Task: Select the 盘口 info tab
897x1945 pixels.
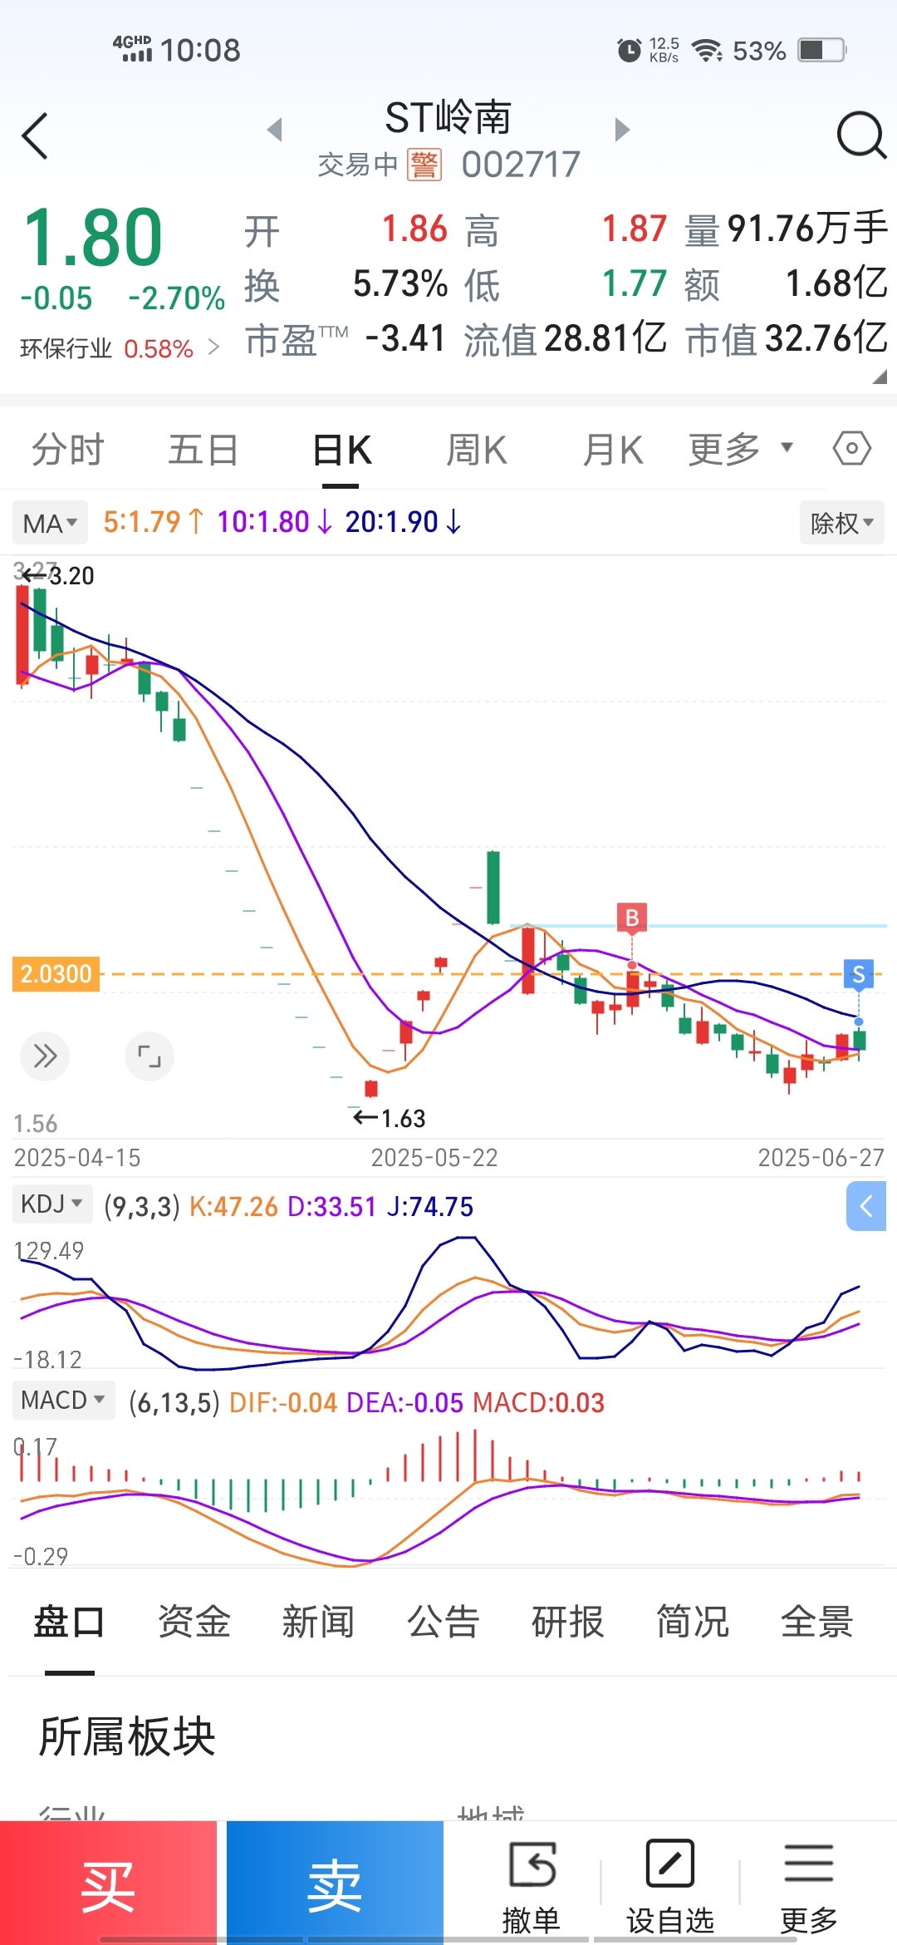Action: (69, 1622)
